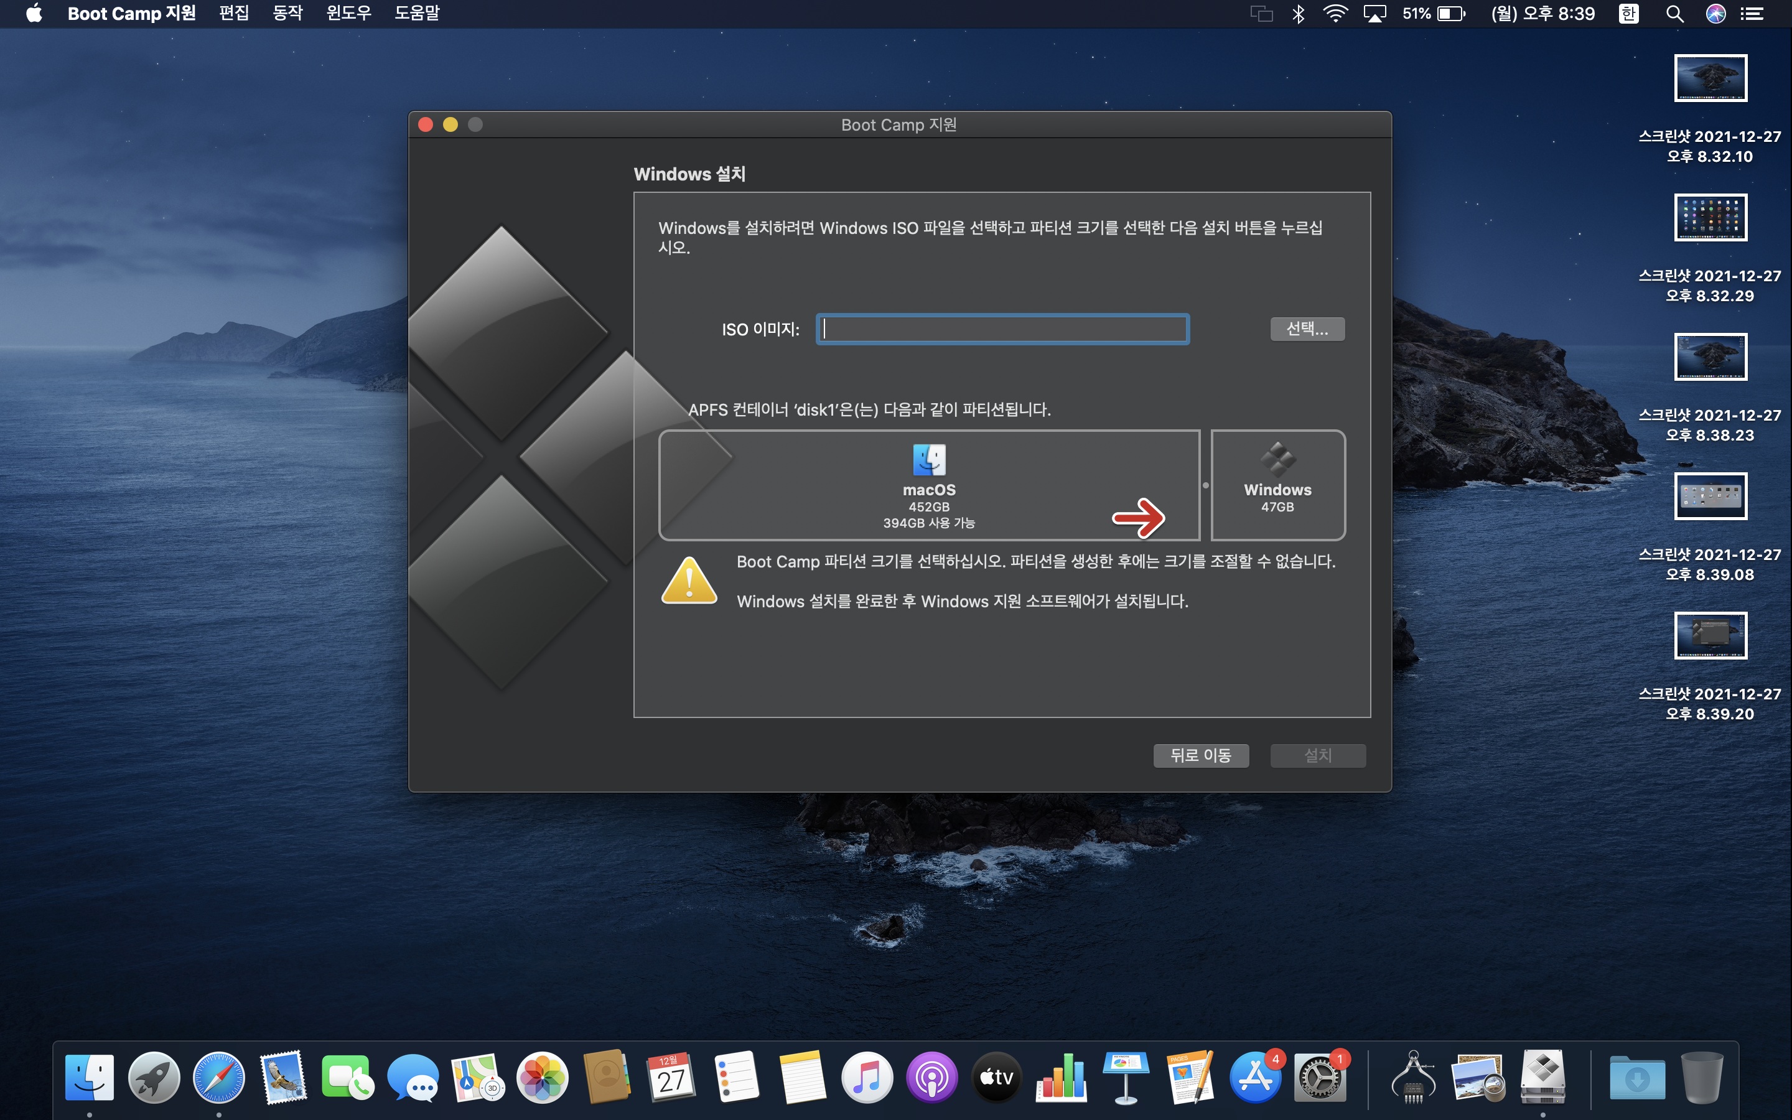The height and width of the screenshot is (1120, 1792).
Task: Click the Windows partition diamond icon
Action: pyautogui.click(x=1277, y=459)
